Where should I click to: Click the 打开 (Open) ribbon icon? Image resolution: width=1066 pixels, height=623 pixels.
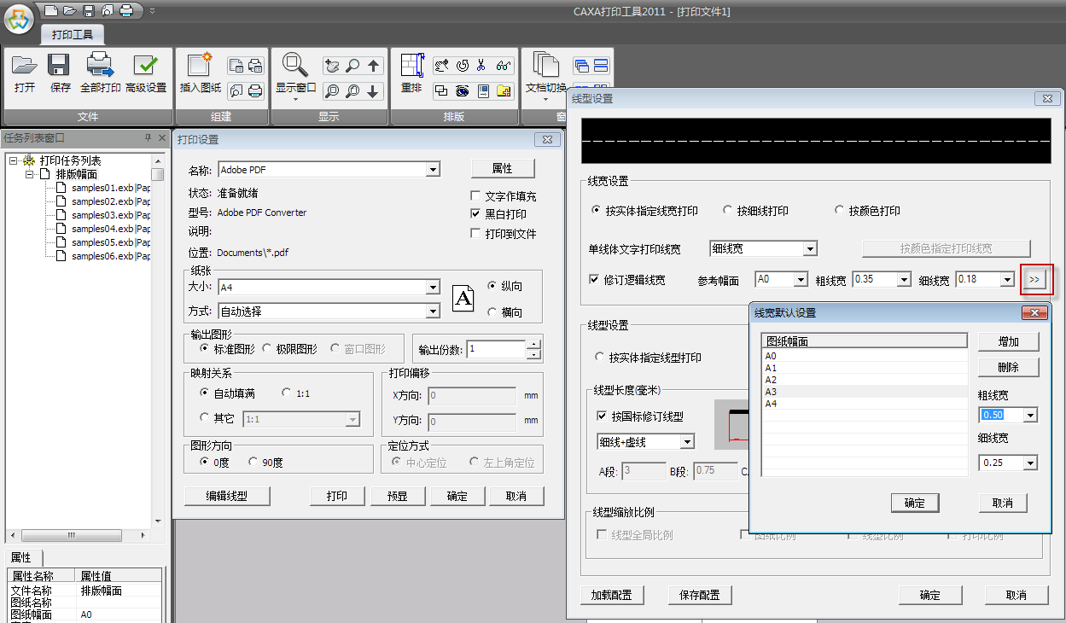pyautogui.click(x=25, y=67)
